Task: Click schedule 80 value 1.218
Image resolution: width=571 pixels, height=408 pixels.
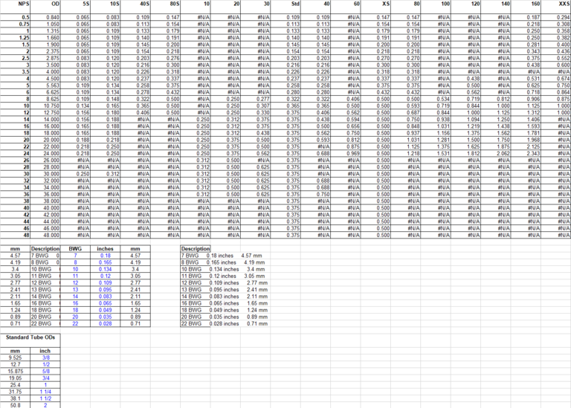Action: 406,153
